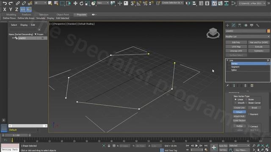
Task: Restrict transform to Z axis
Action: tap(17, 9)
